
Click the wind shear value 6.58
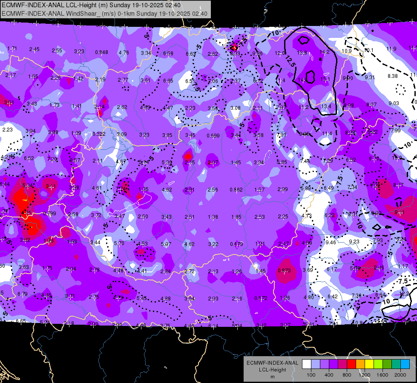[168, 54]
